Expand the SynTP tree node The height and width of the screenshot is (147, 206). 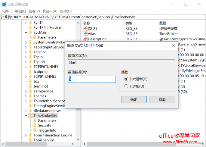(26, 23)
